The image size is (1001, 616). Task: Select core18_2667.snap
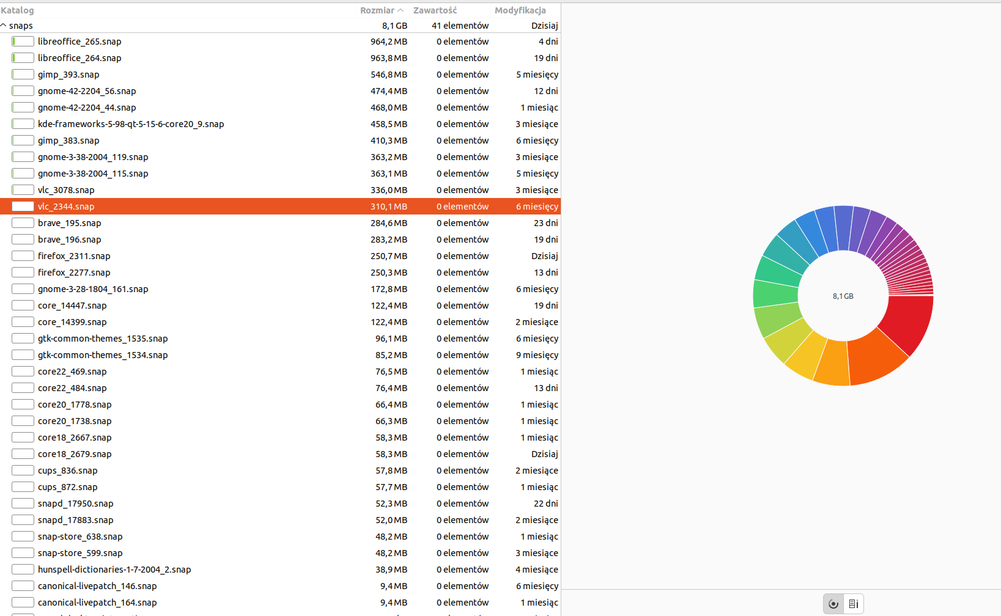click(280, 438)
